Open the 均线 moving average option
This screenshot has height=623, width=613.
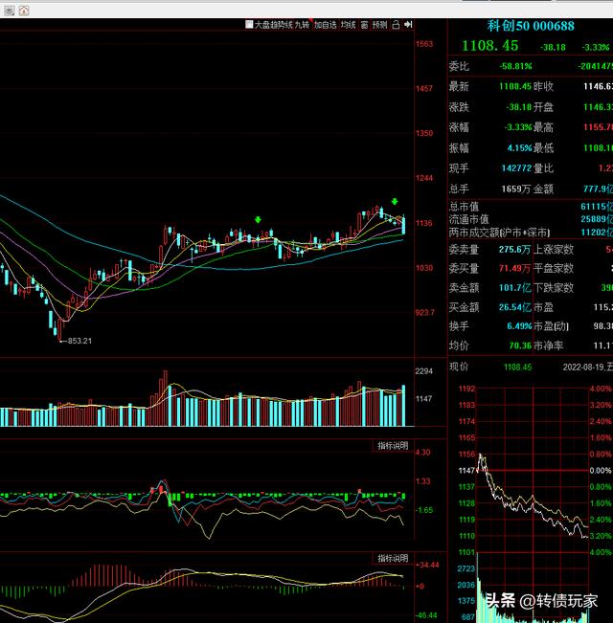tap(348, 25)
